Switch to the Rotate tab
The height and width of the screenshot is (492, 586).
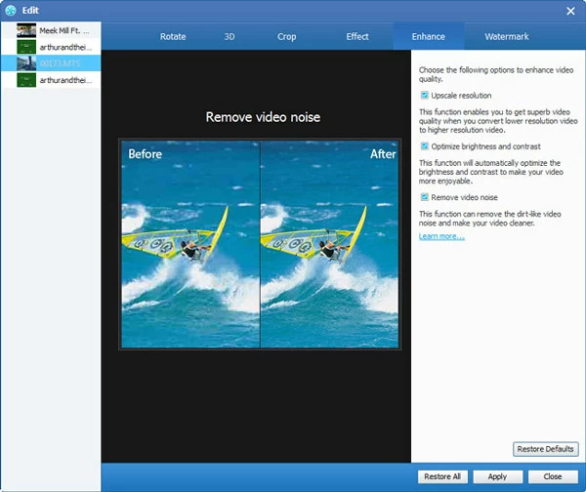(x=173, y=37)
